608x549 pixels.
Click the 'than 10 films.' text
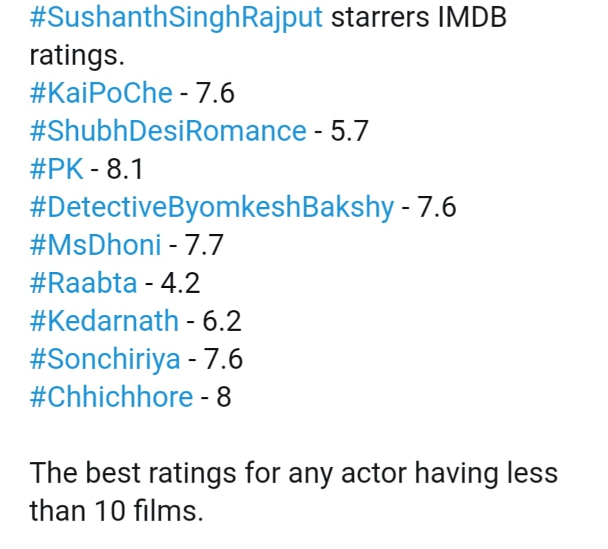click(117, 511)
